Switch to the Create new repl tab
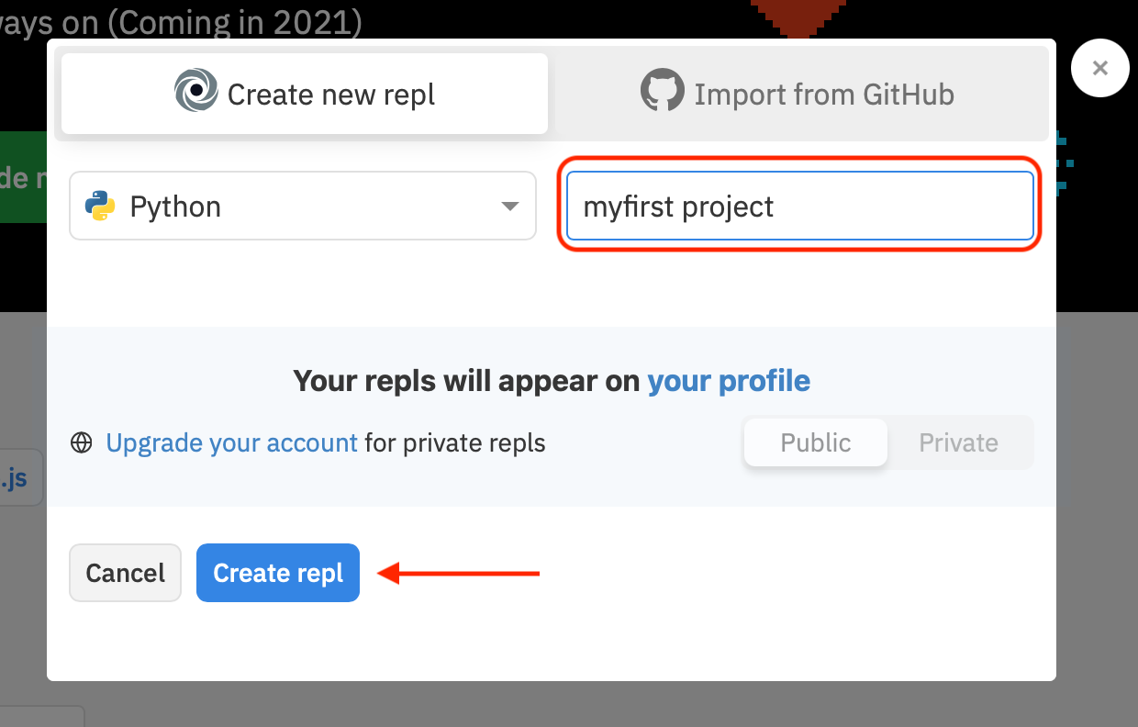The width and height of the screenshot is (1138, 727). pos(305,94)
